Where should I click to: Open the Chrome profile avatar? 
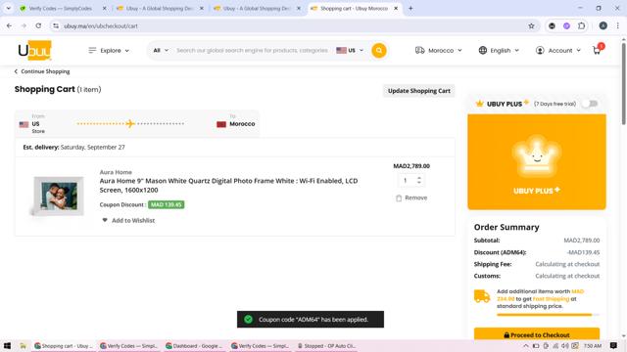[x=603, y=26]
